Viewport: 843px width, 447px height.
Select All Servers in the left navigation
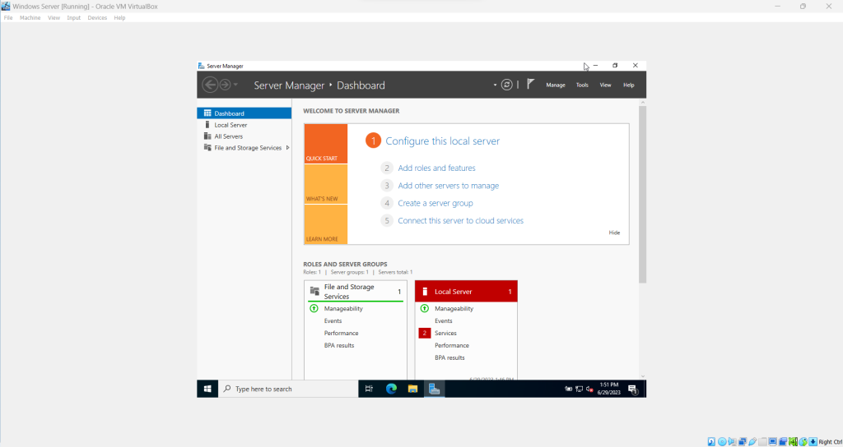(244, 136)
